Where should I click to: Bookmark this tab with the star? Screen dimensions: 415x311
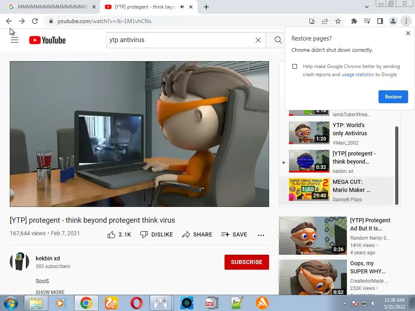(x=338, y=21)
